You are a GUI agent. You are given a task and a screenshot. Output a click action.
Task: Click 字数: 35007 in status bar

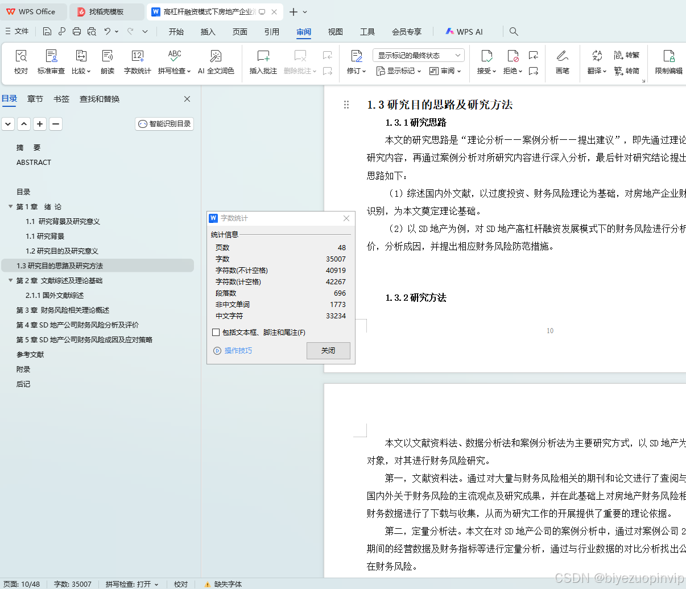coord(73,584)
